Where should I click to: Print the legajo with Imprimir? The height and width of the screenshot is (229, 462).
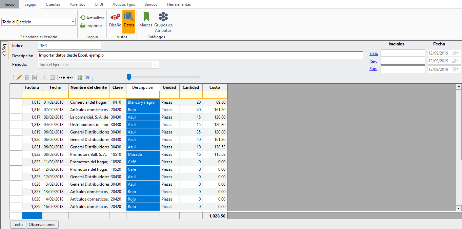(x=91, y=25)
